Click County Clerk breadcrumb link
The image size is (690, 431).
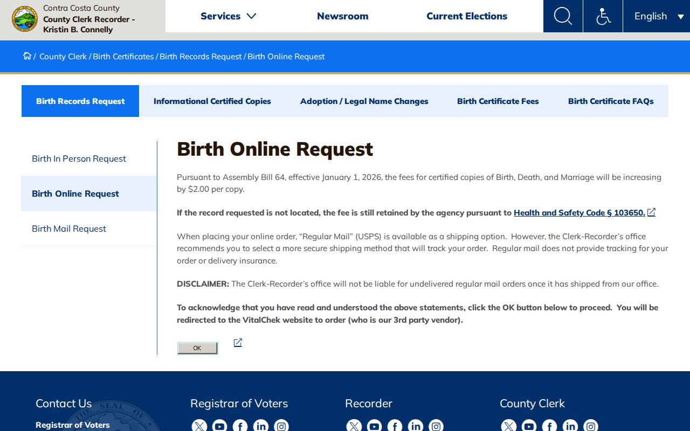[63, 57]
